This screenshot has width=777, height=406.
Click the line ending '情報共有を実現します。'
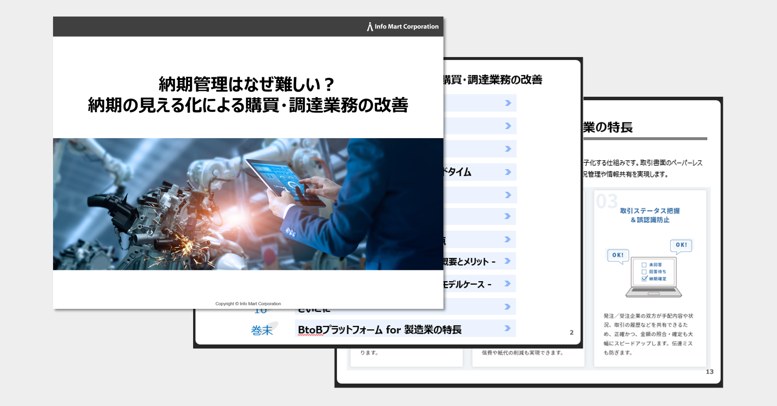pos(626,174)
